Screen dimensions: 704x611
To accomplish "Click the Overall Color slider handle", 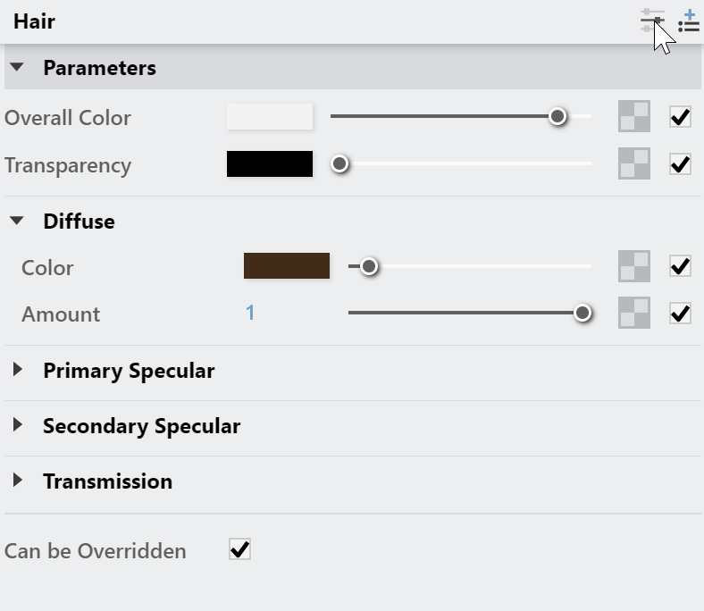I will tap(557, 116).
